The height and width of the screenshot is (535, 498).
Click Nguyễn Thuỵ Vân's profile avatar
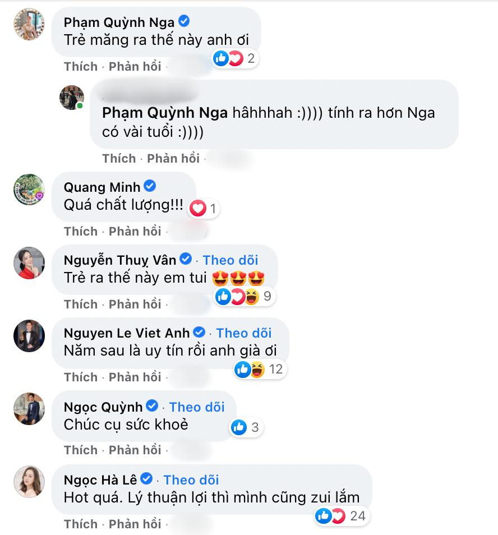point(29,264)
